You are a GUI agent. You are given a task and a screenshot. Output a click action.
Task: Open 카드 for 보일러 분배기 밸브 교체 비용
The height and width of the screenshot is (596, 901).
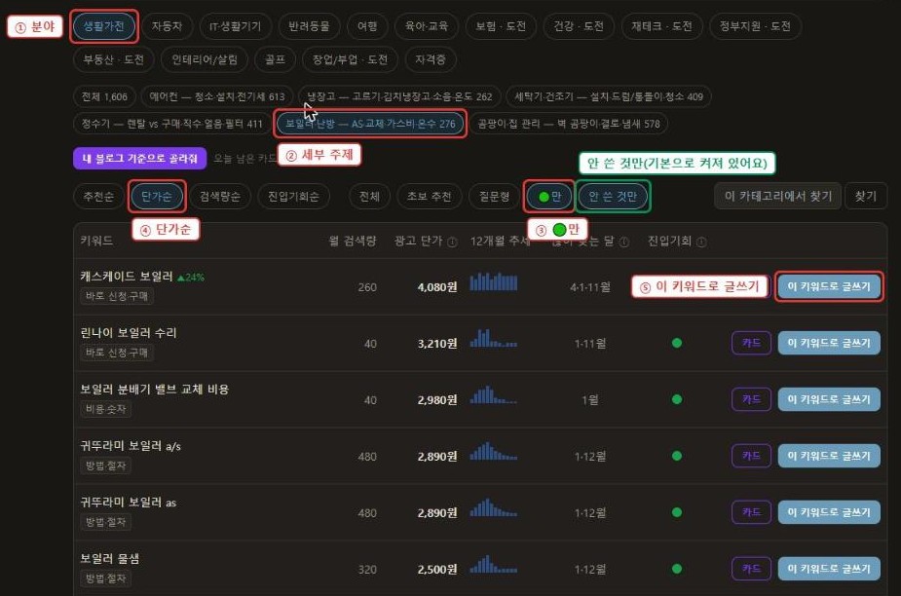click(x=752, y=399)
